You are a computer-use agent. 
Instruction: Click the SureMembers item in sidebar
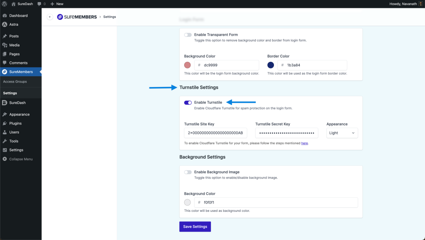point(21,72)
